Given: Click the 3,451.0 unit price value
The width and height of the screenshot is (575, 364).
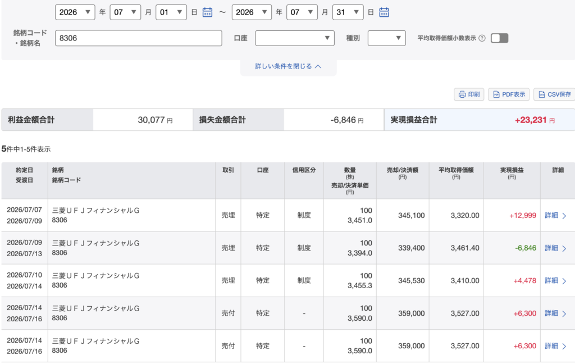Looking at the screenshot, I should coord(360,220).
